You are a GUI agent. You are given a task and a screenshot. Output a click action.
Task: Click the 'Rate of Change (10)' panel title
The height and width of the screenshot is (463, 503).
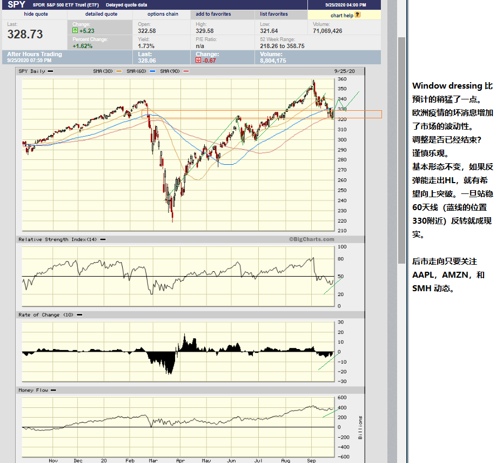click(x=46, y=315)
